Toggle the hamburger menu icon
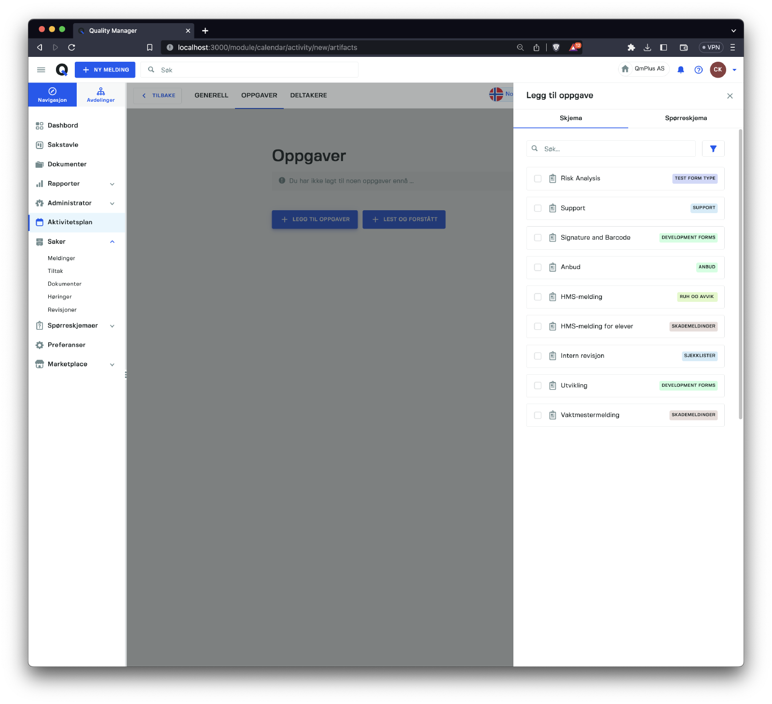Image resolution: width=772 pixels, height=704 pixels. (41, 70)
